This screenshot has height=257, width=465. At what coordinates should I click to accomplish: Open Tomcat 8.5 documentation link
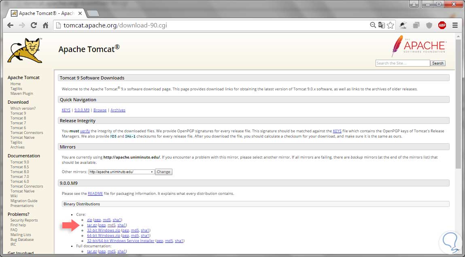[19, 167]
